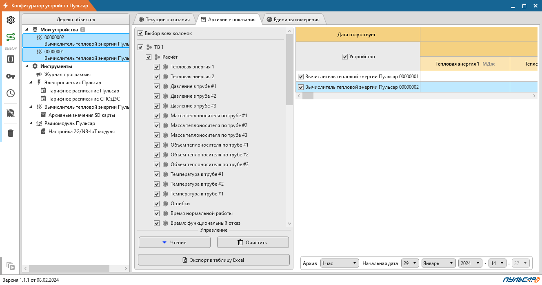Toggle the Устройство checkbox in table header

click(x=345, y=57)
